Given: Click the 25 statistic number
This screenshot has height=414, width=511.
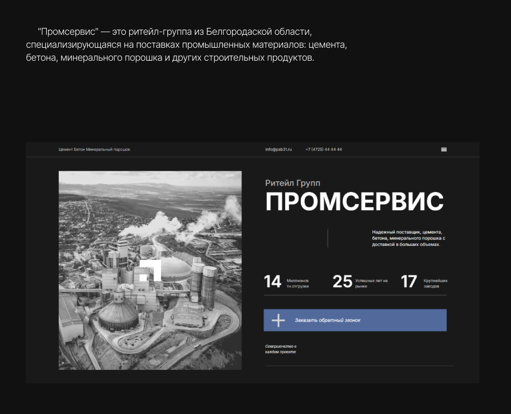Looking at the screenshot, I should [x=342, y=282].
